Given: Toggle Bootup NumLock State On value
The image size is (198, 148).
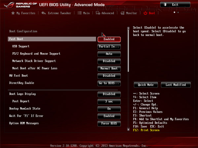Looking at the screenshot, I should (x=109, y=109).
